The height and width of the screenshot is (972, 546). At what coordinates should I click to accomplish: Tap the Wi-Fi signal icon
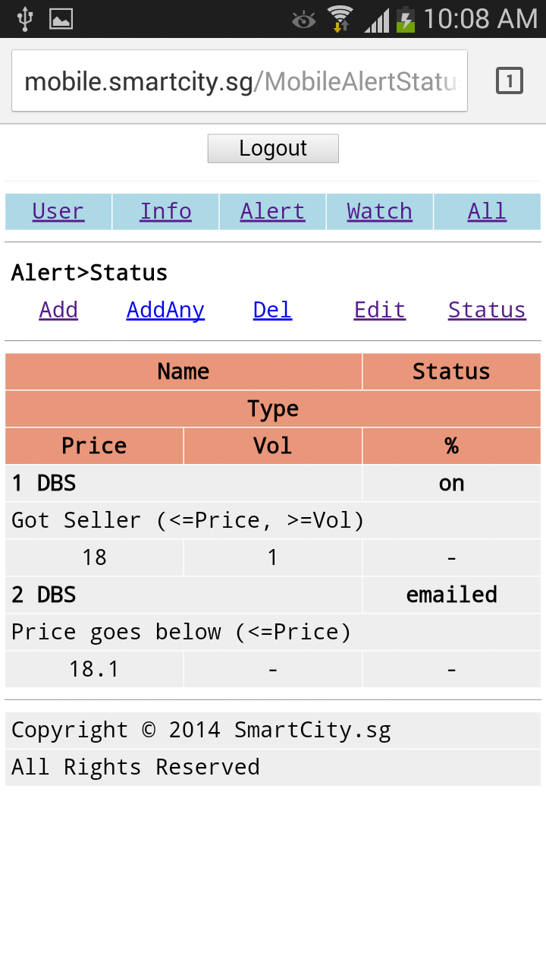(x=340, y=18)
